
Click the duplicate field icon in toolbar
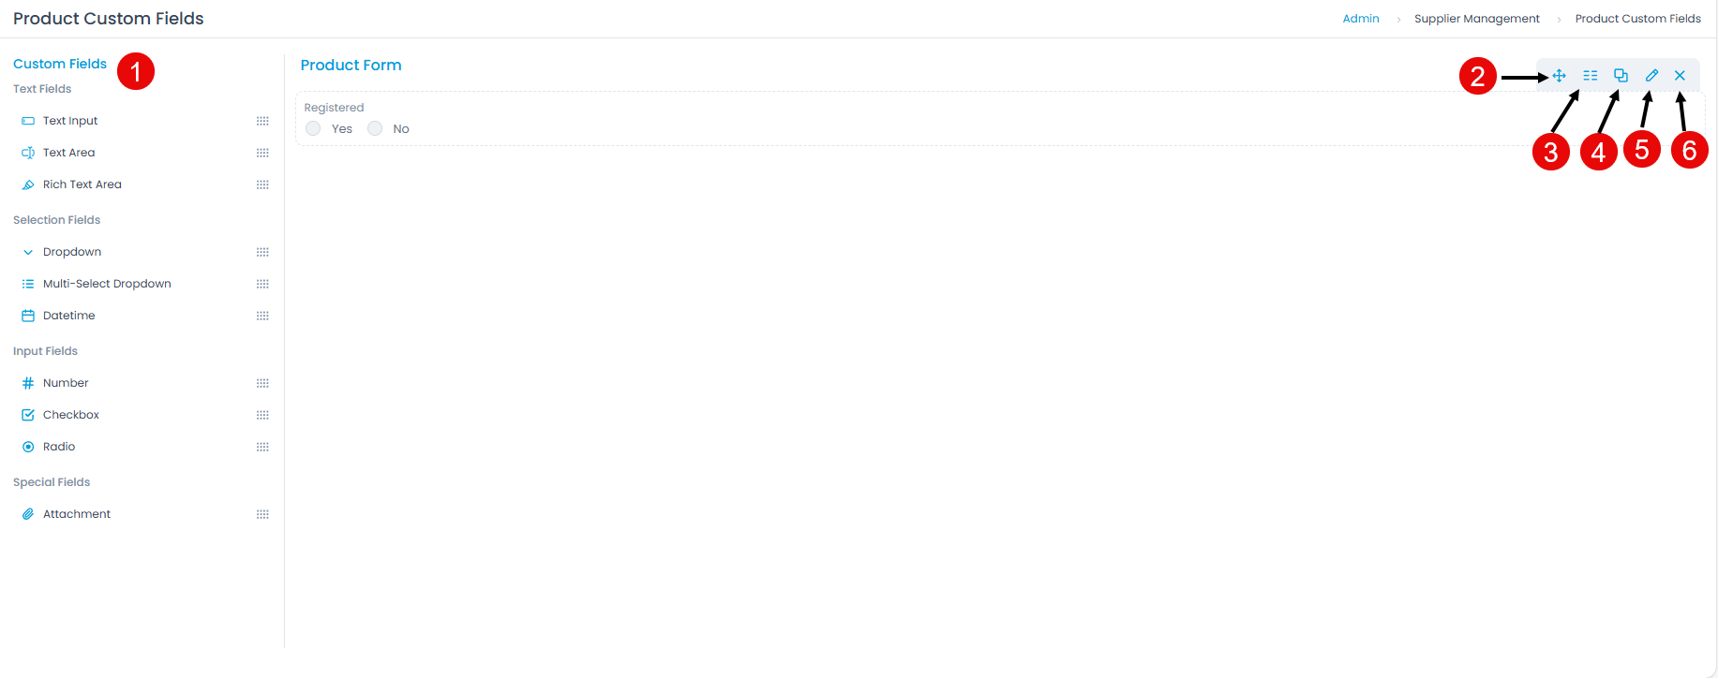point(1621,76)
